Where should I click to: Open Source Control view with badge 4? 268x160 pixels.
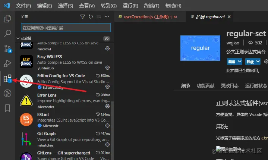(8, 48)
